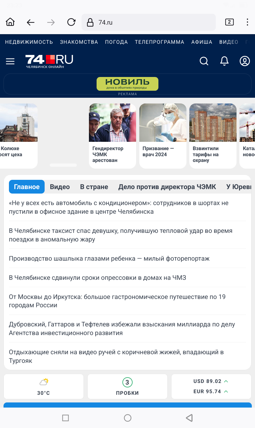Select the В стране news tab
Viewport: 255px width, 428px height.
pos(94,187)
